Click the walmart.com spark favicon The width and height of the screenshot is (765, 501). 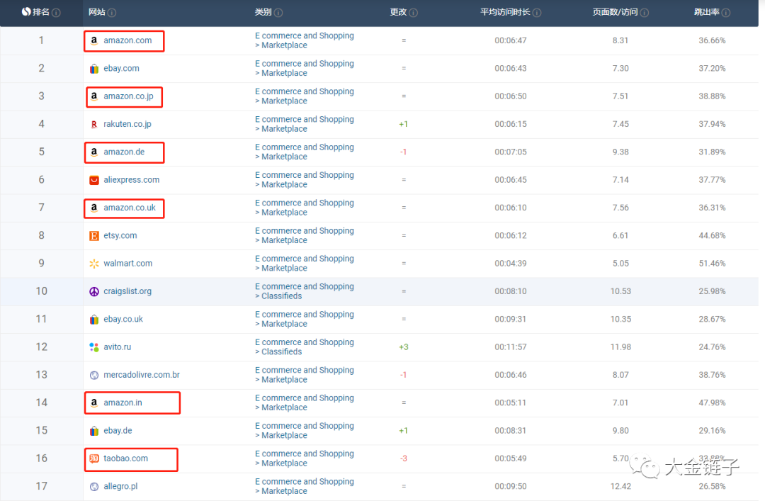point(94,264)
